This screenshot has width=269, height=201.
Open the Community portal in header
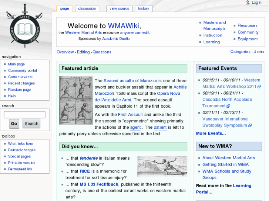tap(248, 32)
